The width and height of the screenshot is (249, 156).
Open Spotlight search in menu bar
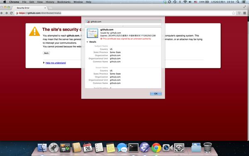click(238, 2)
